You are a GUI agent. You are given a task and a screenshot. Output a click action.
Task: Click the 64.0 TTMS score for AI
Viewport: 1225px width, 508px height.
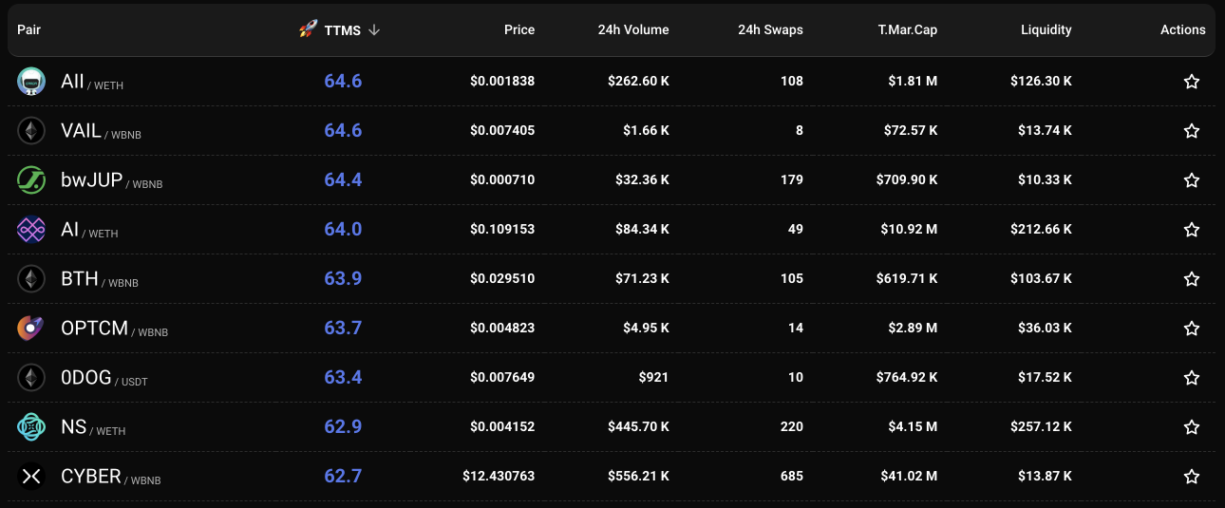tap(343, 230)
